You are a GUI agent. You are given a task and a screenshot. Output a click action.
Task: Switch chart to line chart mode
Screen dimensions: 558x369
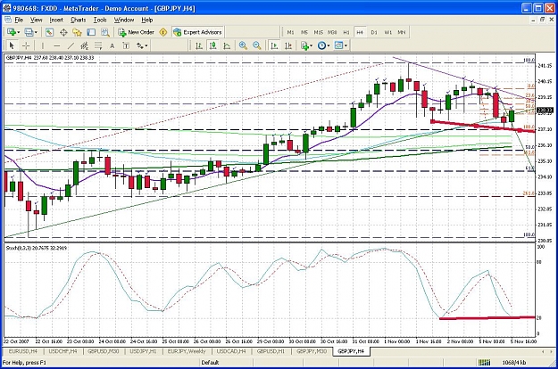(227, 45)
